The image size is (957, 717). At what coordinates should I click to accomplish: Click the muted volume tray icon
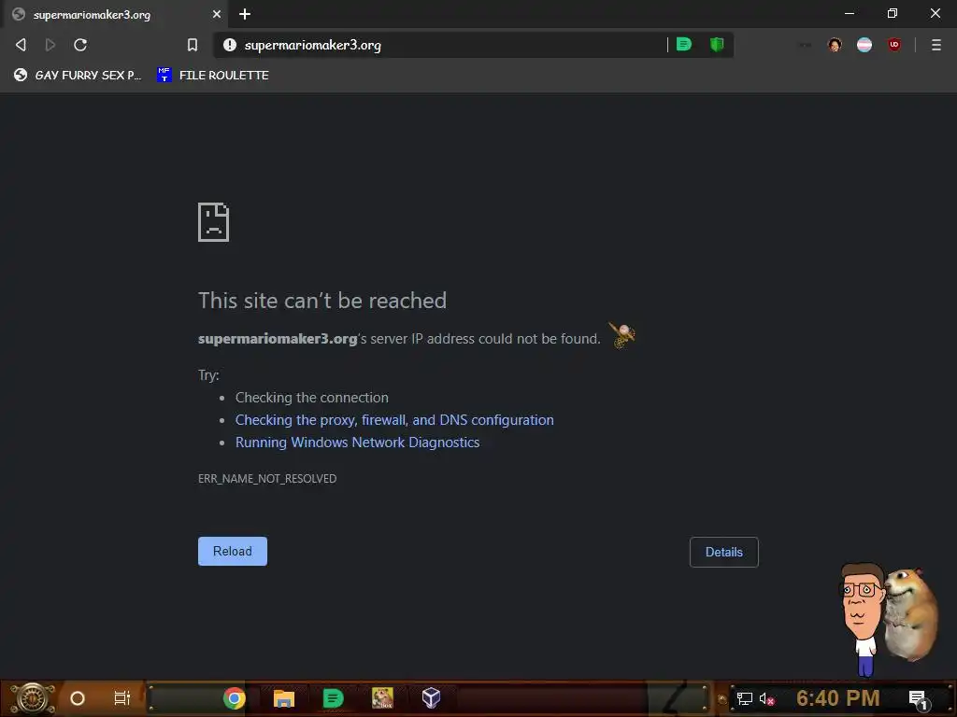pyautogui.click(x=766, y=698)
